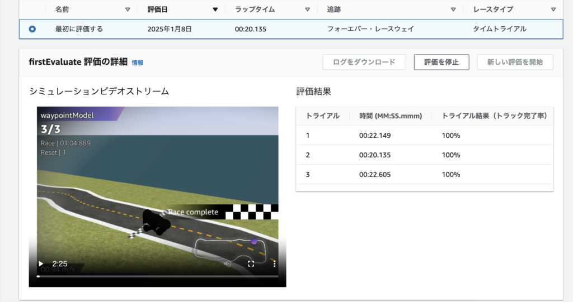
Task: Sort by レースタイプ column arrow
Action: (x=553, y=9)
